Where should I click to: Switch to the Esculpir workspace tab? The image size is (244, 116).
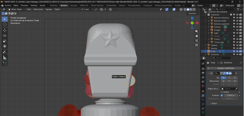74,5
